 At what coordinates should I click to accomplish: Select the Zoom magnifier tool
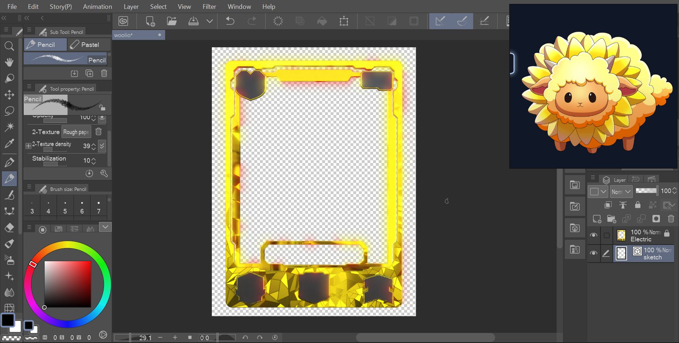[x=9, y=46]
